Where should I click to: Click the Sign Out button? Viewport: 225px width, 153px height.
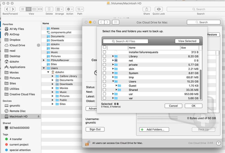click(x=95, y=129)
